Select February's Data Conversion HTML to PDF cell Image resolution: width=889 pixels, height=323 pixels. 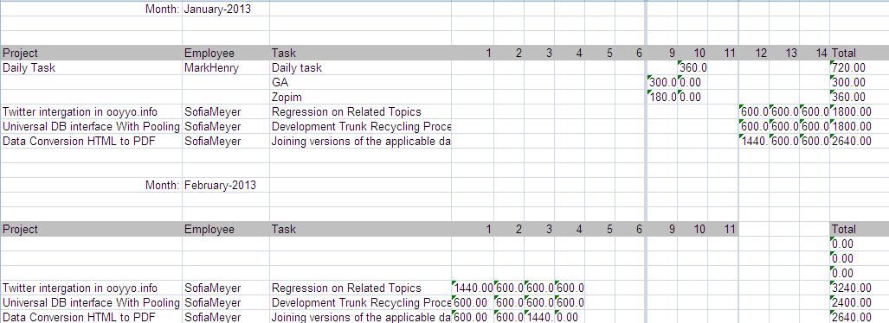point(91,317)
